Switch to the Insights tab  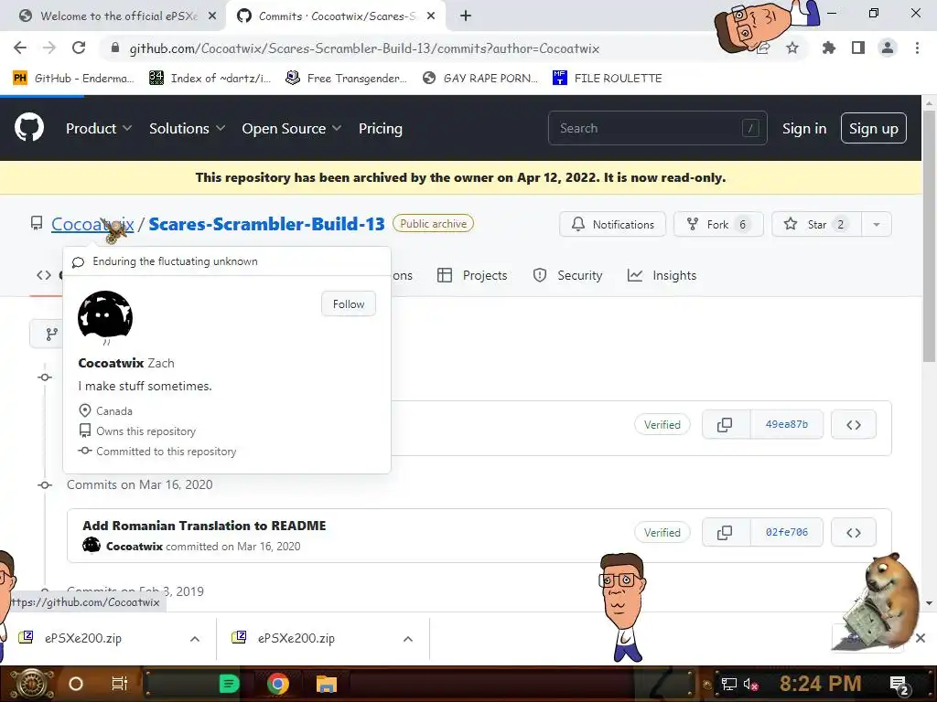(662, 275)
